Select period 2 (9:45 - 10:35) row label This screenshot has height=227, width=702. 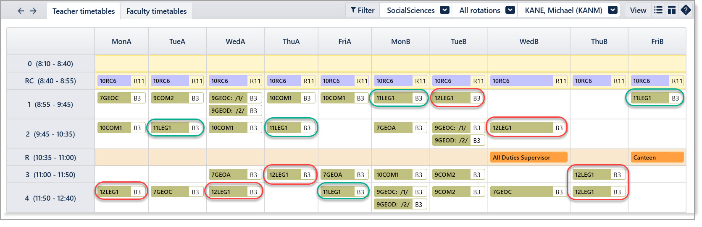(50, 134)
